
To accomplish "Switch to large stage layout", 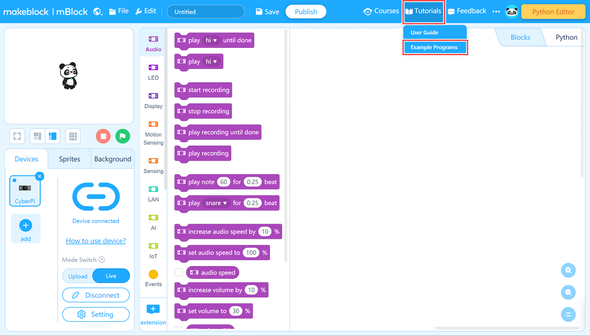I will tap(53, 136).
